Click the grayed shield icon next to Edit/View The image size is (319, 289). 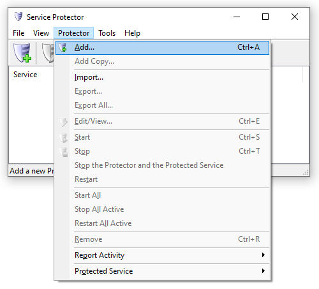(63, 122)
